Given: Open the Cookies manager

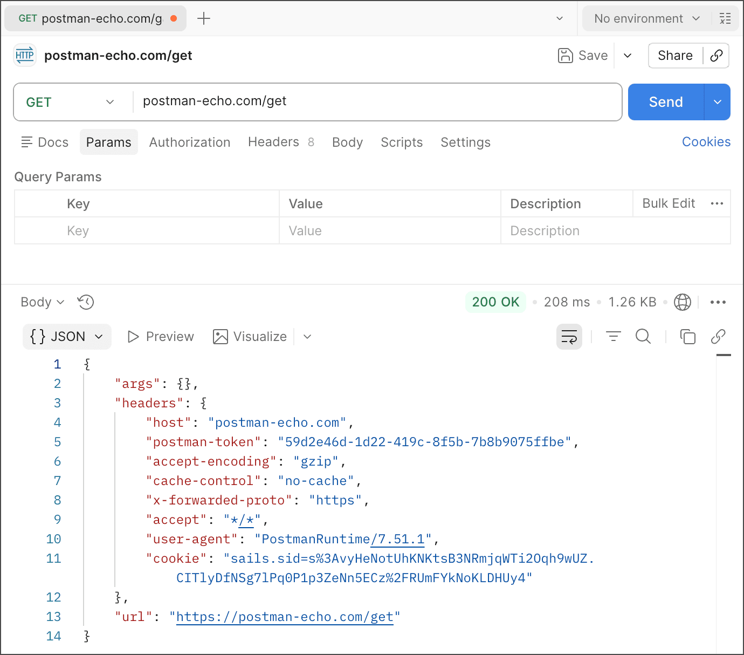Looking at the screenshot, I should 706,141.
